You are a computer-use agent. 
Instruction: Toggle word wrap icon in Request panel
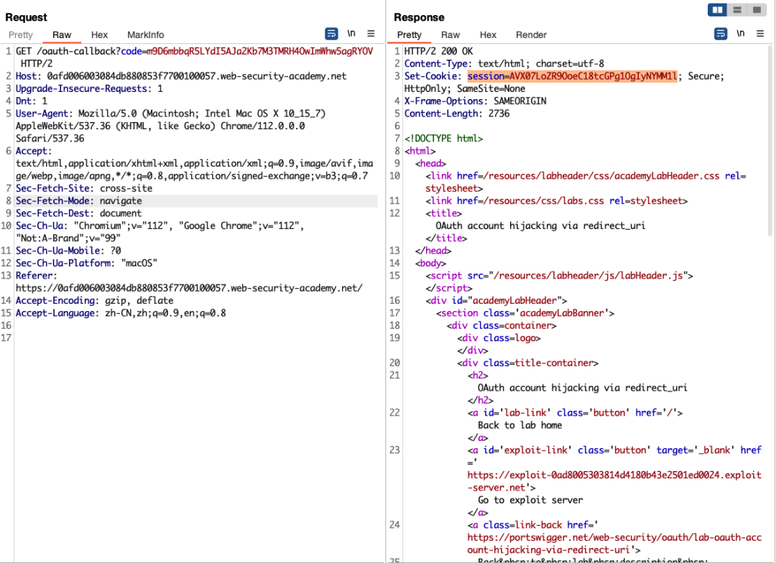[x=331, y=34]
